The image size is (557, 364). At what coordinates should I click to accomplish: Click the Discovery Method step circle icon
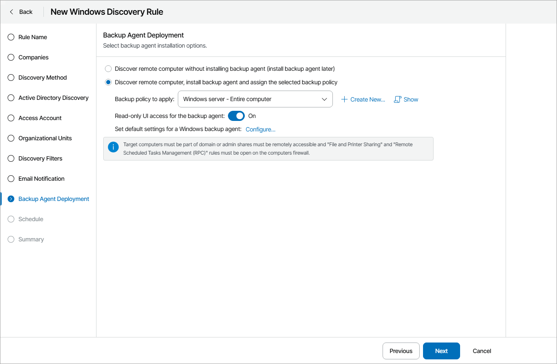[x=11, y=78]
